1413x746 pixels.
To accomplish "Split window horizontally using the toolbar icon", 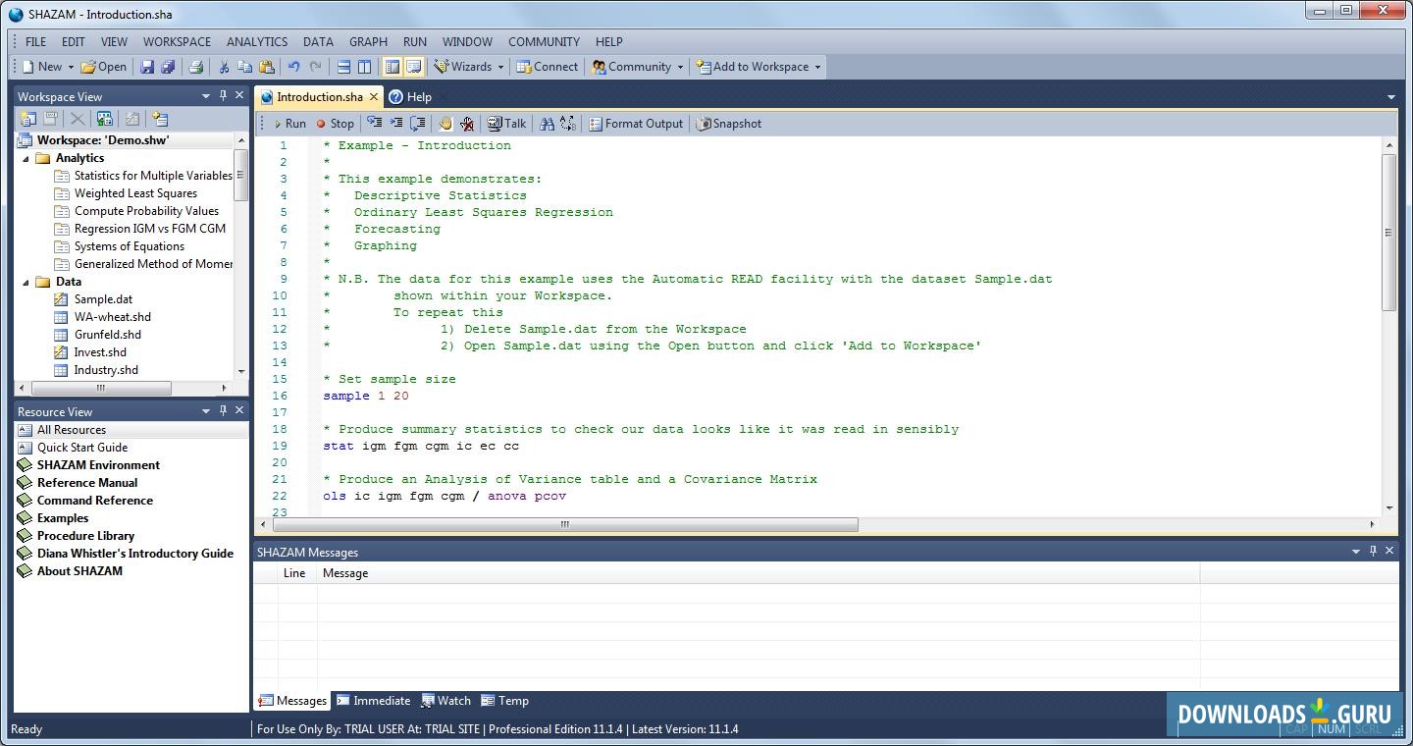I will 343,67.
